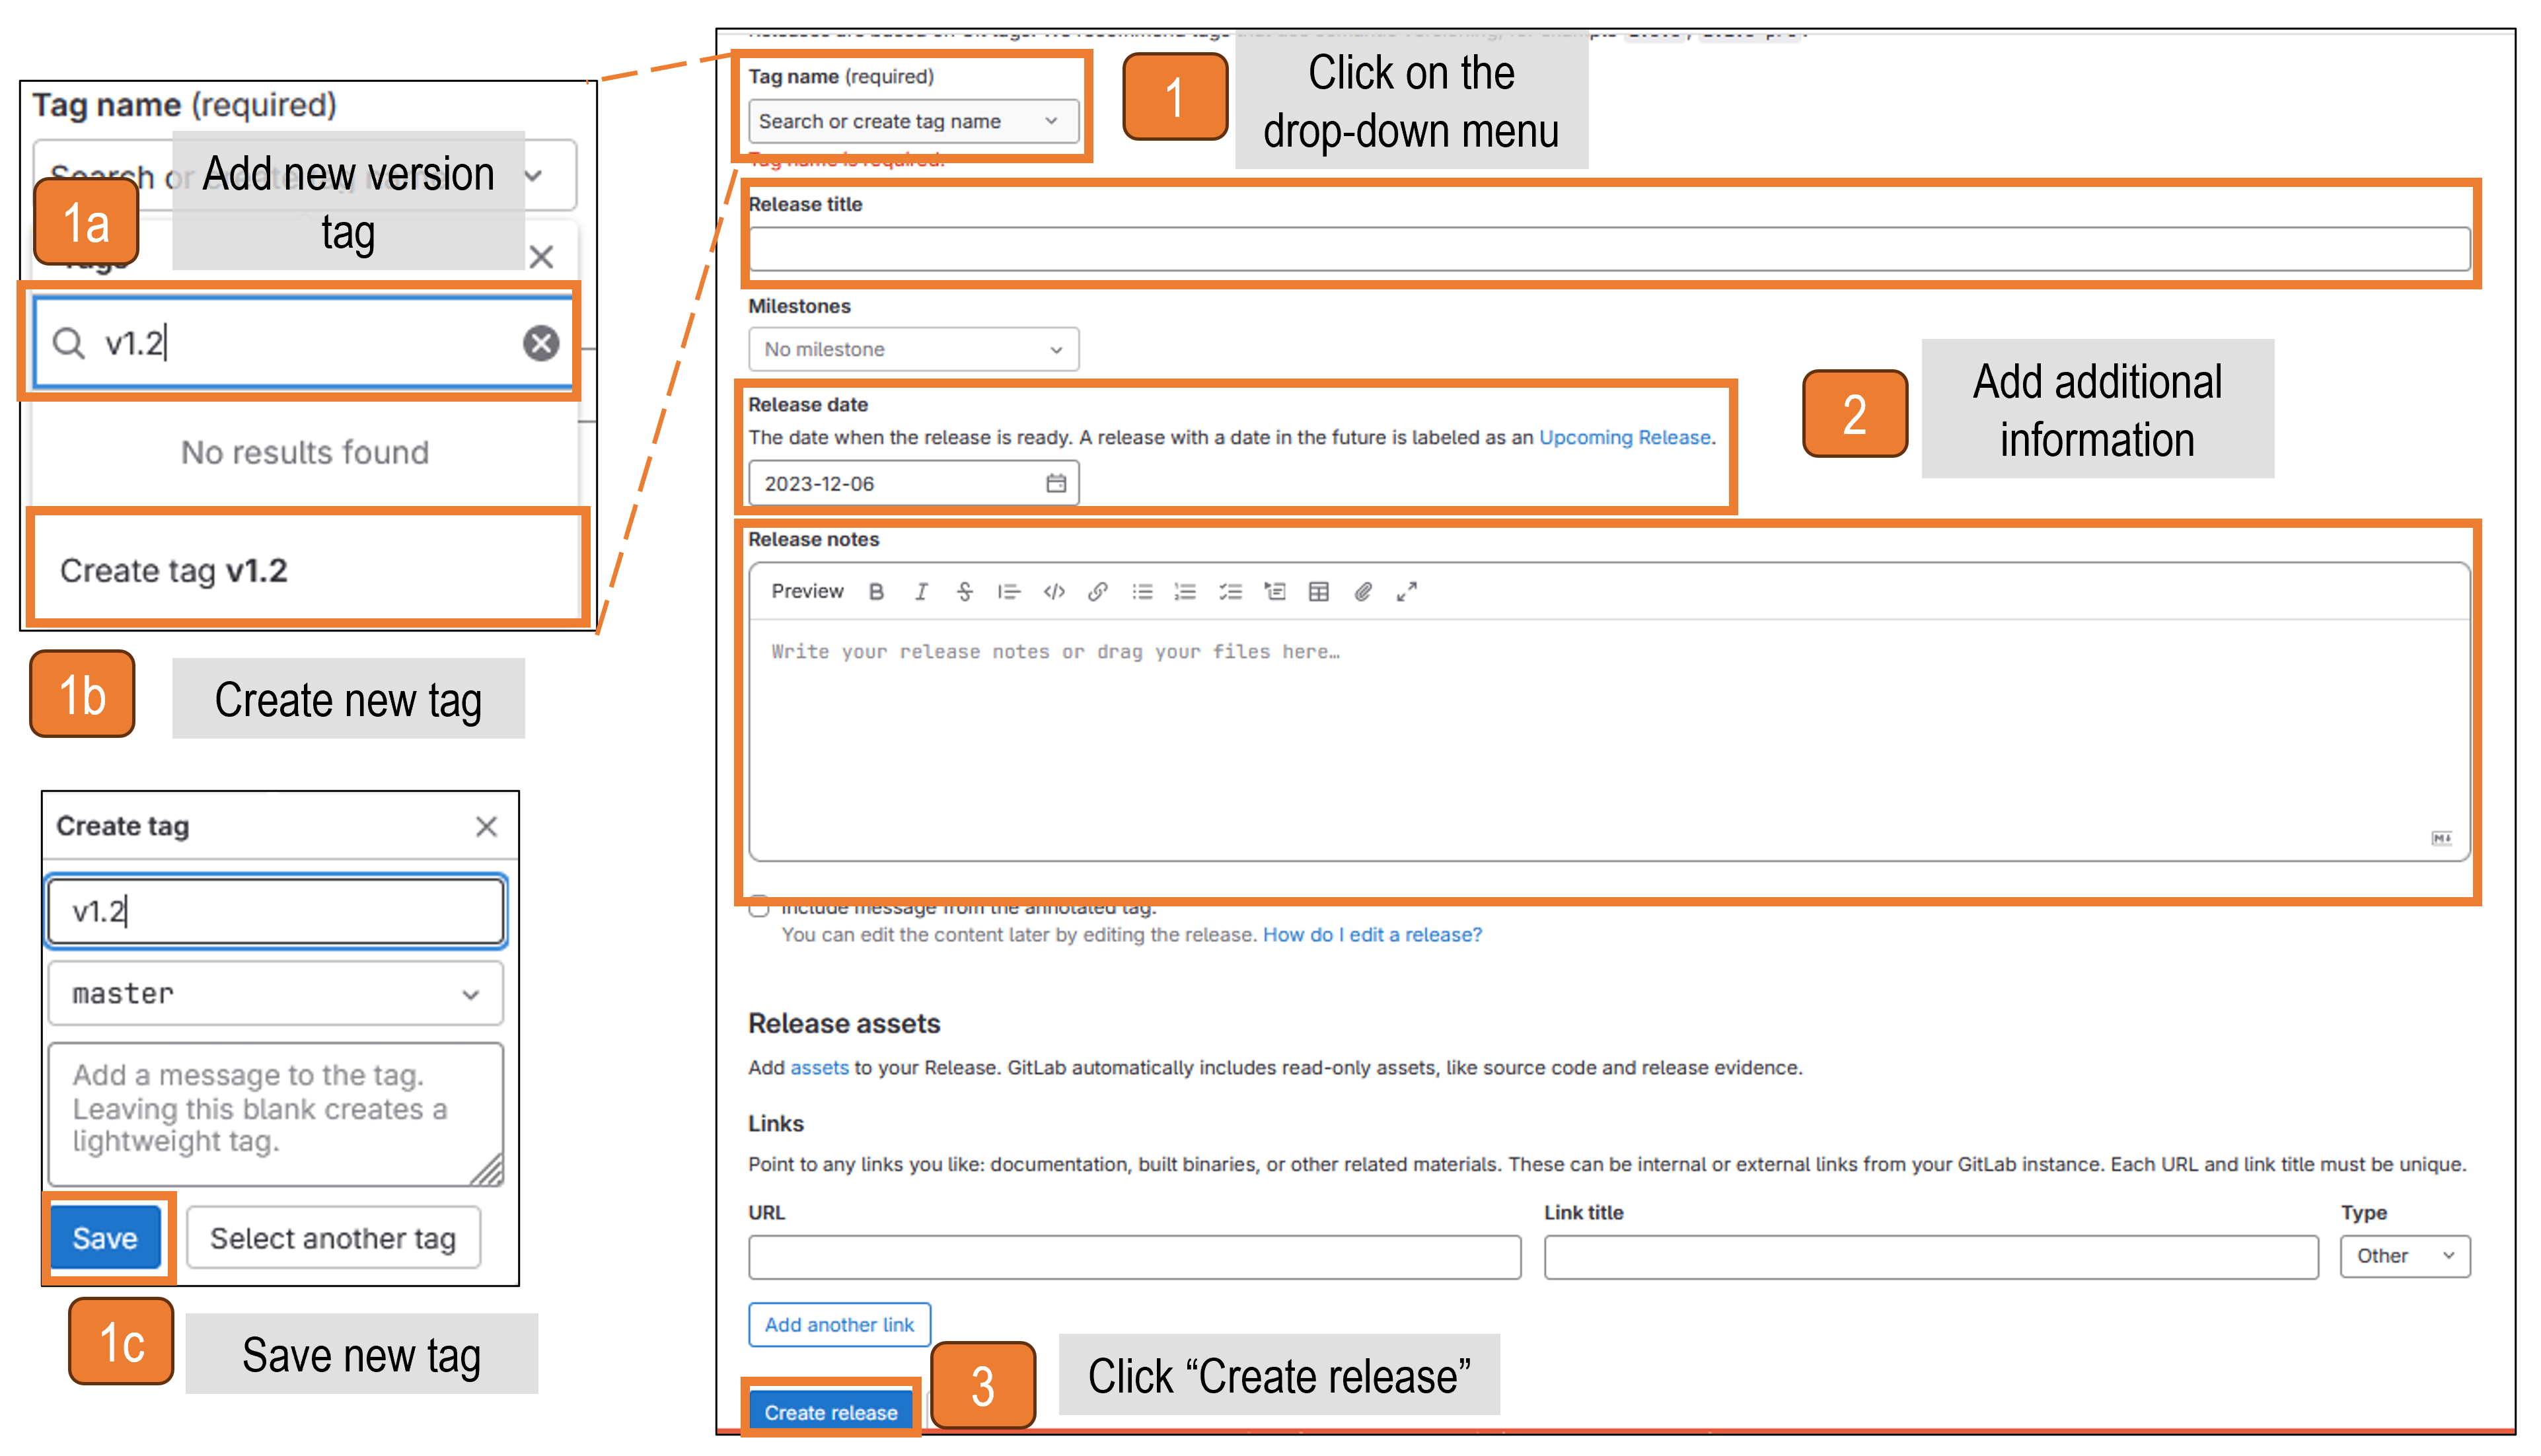Click the v1.2 tag search field
The image size is (2541, 1456).
click(x=304, y=343)
